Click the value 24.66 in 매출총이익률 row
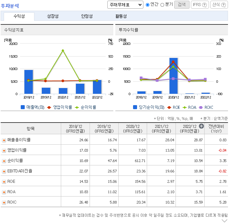Screen dimensions: 231x224 click(x=84, y=140)
